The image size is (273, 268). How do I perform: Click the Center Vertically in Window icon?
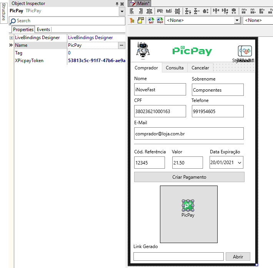206,11
